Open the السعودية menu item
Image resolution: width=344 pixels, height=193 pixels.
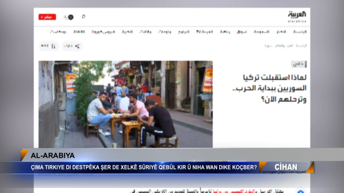[x=261, y=32]
